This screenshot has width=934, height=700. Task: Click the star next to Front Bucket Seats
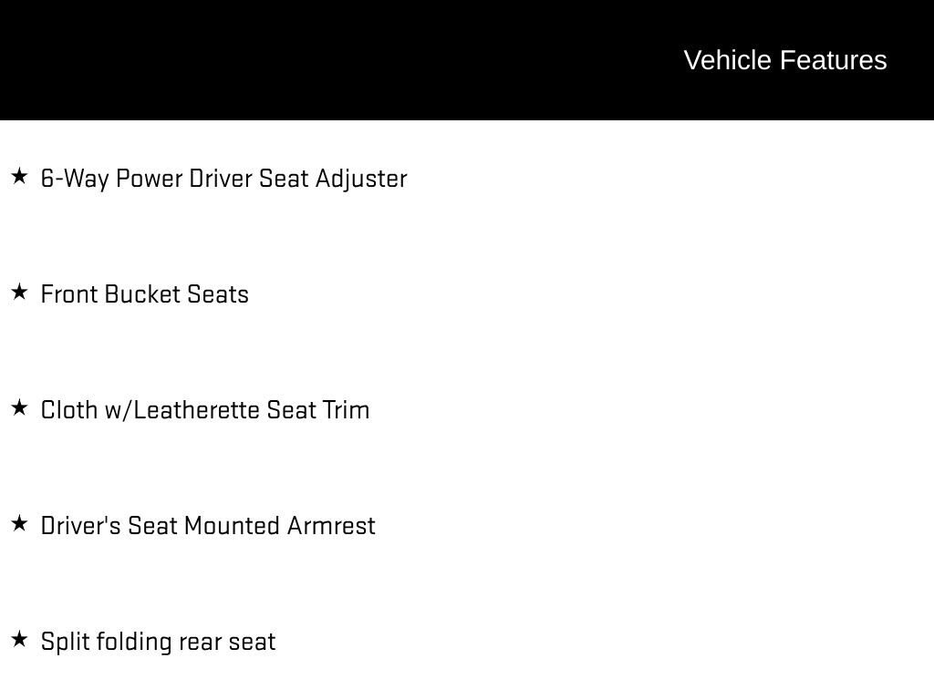pyautogui.click(x=19, y=292)
